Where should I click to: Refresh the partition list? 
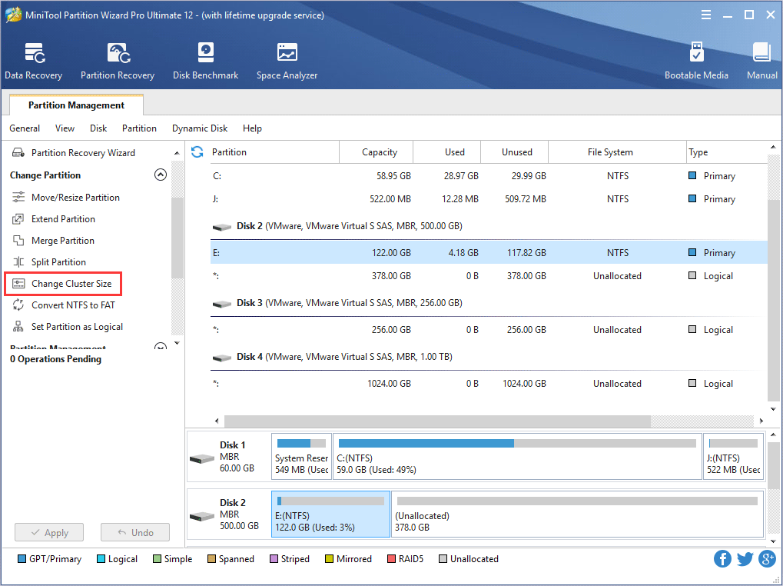tap(197, 152)
